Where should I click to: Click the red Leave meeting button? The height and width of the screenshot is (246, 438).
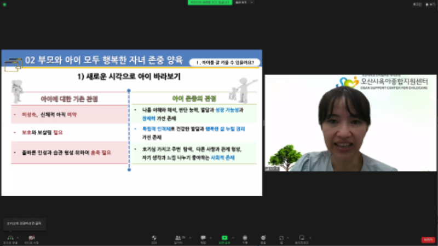coord(427,239)
